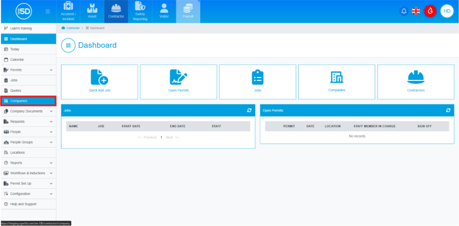The width and height of the screenshot is (459, 226).
Task: Click the Quick Add Job tile
Action: click(99, 81)
